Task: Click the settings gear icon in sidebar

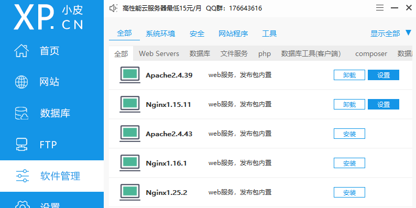Action: point(23,204)
